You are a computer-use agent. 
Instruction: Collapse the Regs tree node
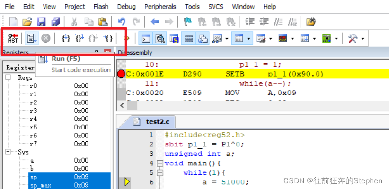coord(8,77)
